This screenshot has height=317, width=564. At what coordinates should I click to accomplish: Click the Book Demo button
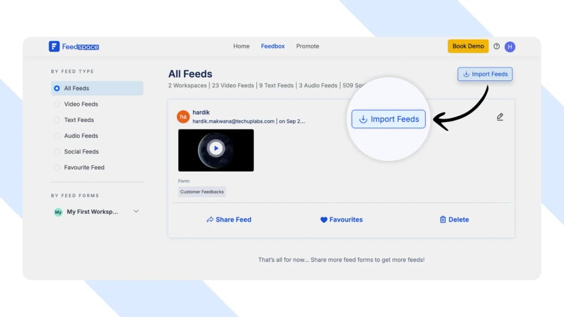(x=468, y=46)
